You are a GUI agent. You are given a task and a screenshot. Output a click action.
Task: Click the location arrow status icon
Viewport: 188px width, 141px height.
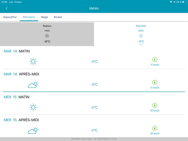(174, 2)
